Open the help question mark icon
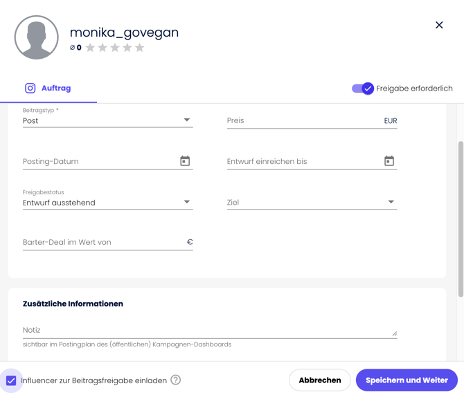Screen dimensions: 464x397 175,380
